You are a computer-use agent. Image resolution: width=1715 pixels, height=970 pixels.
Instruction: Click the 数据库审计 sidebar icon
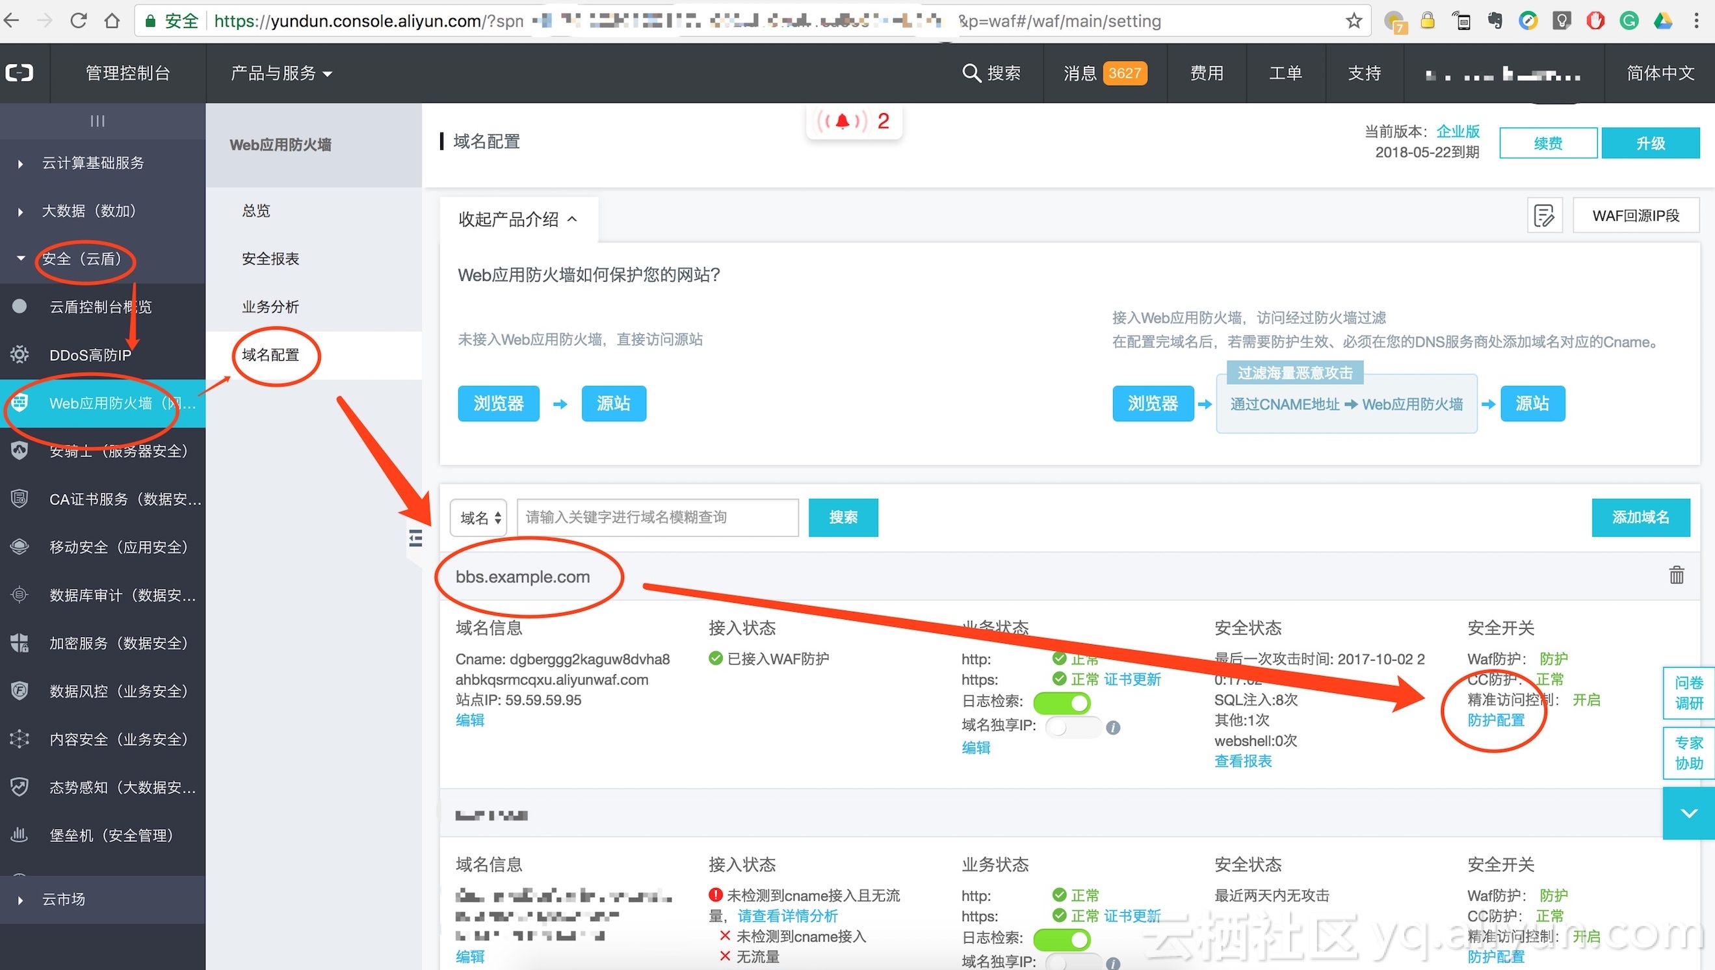pos(20,594)
